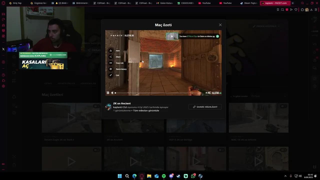
Task: Click the CSGOCASES Kasaları Aç banner
Action: click(x=43, y=60)
